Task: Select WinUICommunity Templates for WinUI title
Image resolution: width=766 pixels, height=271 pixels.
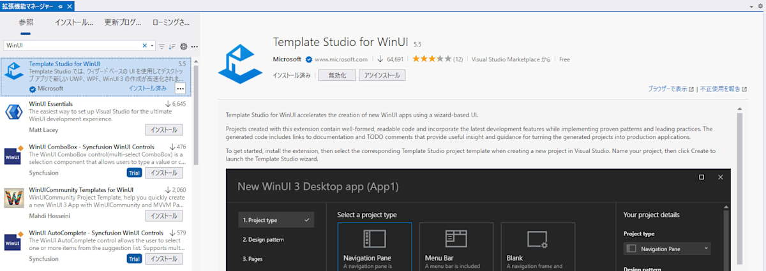Action: [x=81, y=189]
